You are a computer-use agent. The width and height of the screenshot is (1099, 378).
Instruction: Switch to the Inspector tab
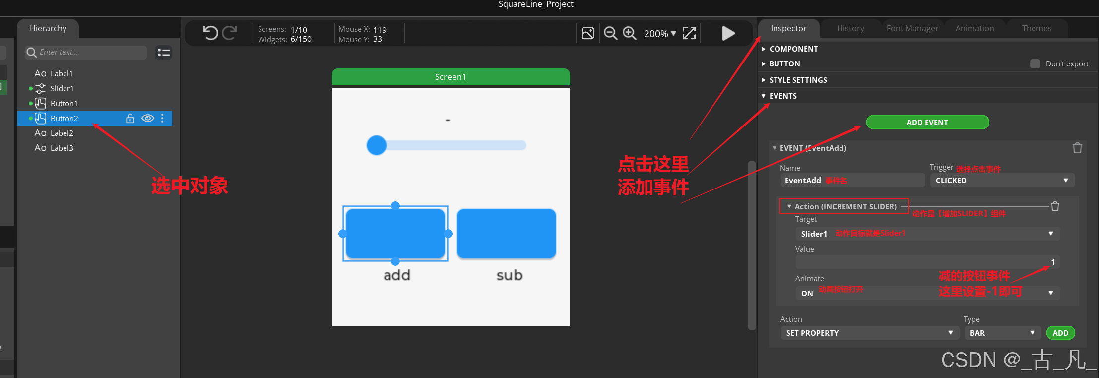pos(788,28)
